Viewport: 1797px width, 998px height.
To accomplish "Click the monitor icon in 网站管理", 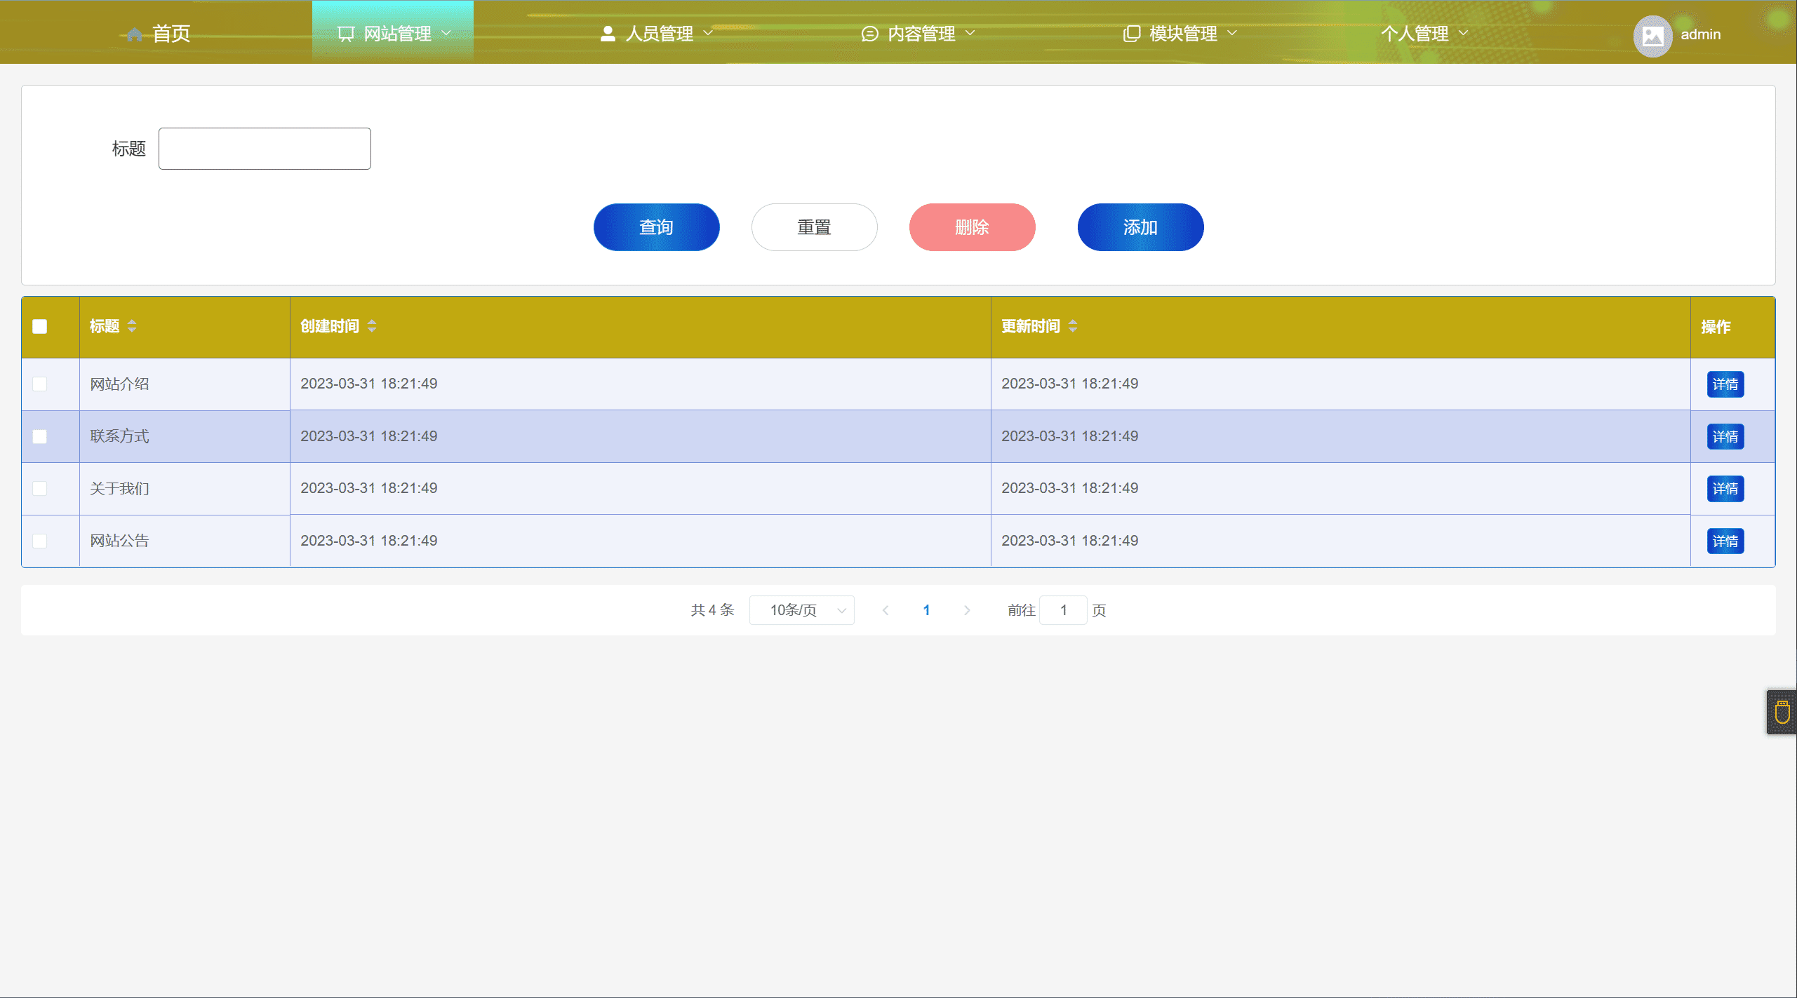I will pyautogui.click(x=346, y=34).
